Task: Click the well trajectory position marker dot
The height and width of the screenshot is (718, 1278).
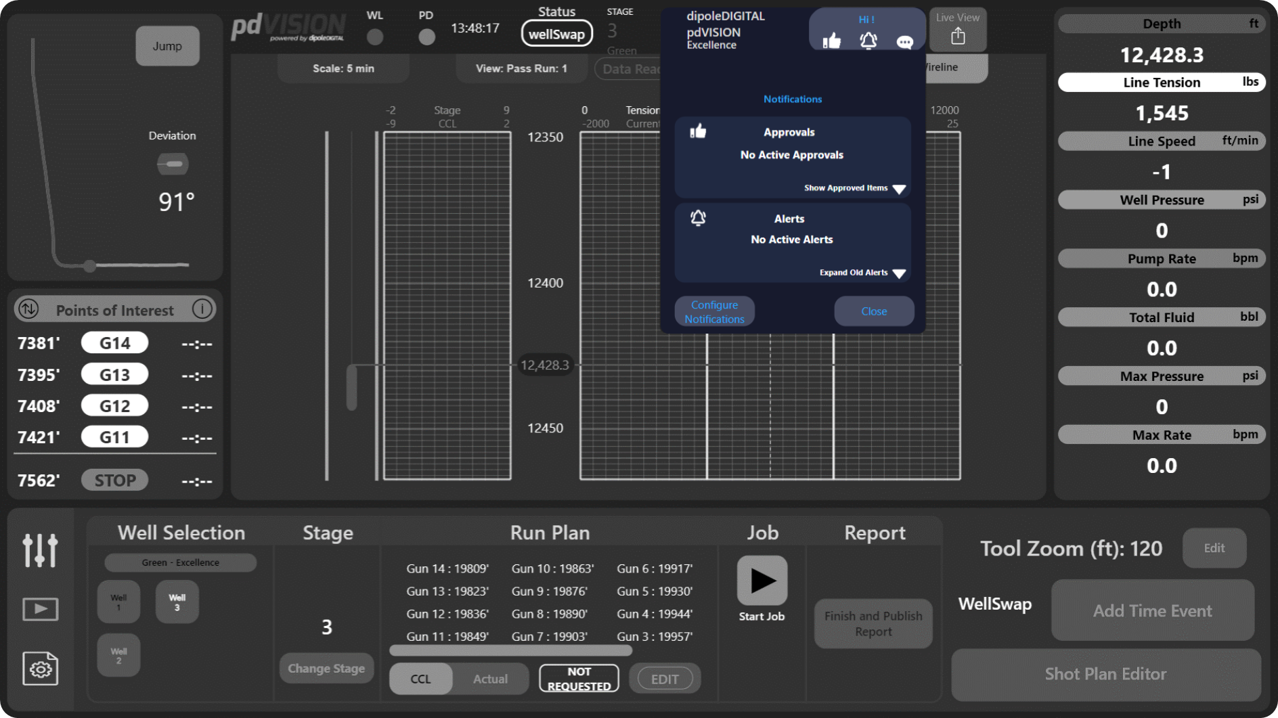Action: tap(90, 266)
